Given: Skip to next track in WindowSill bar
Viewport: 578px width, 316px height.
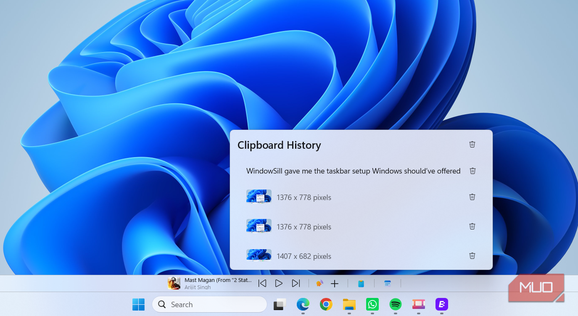Looking at the screenshot, I should 296,284.
